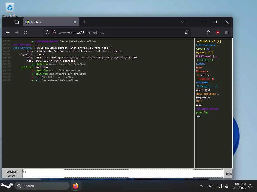Select air at the user list bottom

point(198,116)
